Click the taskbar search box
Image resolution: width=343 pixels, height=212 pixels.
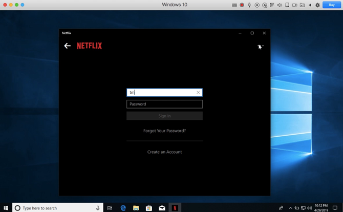(x=58, y=208)
